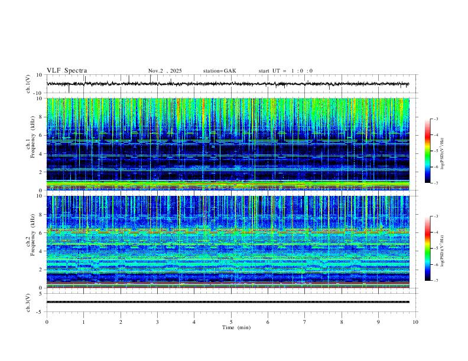
Task: Click the "10" tick on the time axis
Action: point(415,322)
